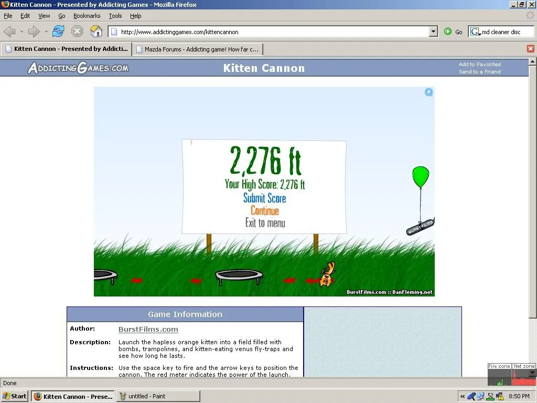
Task: Select Kitten Cannon Firefox taskbar button
Action: 73,397
